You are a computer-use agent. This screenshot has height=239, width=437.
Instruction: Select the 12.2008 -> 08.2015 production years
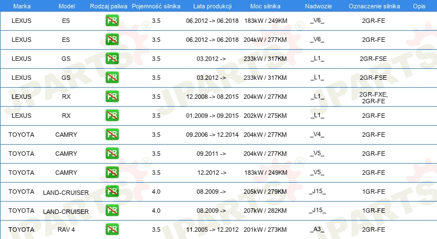click(212, 97)
